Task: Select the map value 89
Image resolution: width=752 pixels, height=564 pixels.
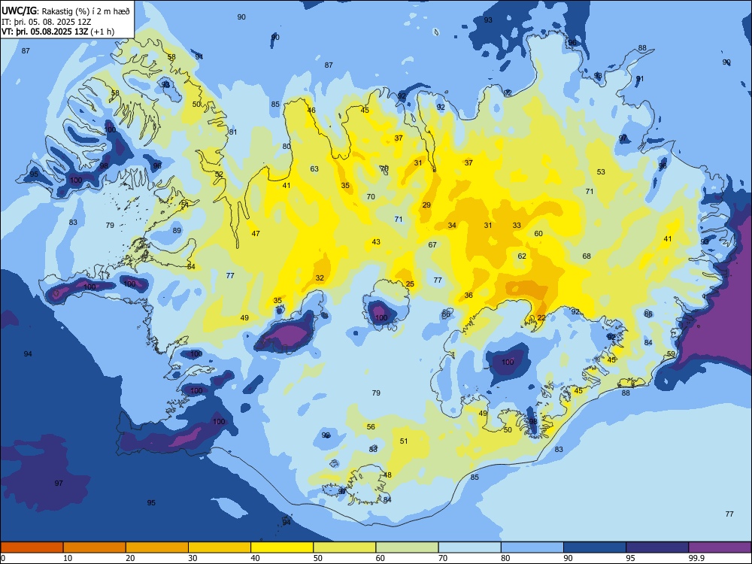Action: click(x=177, y=230)
